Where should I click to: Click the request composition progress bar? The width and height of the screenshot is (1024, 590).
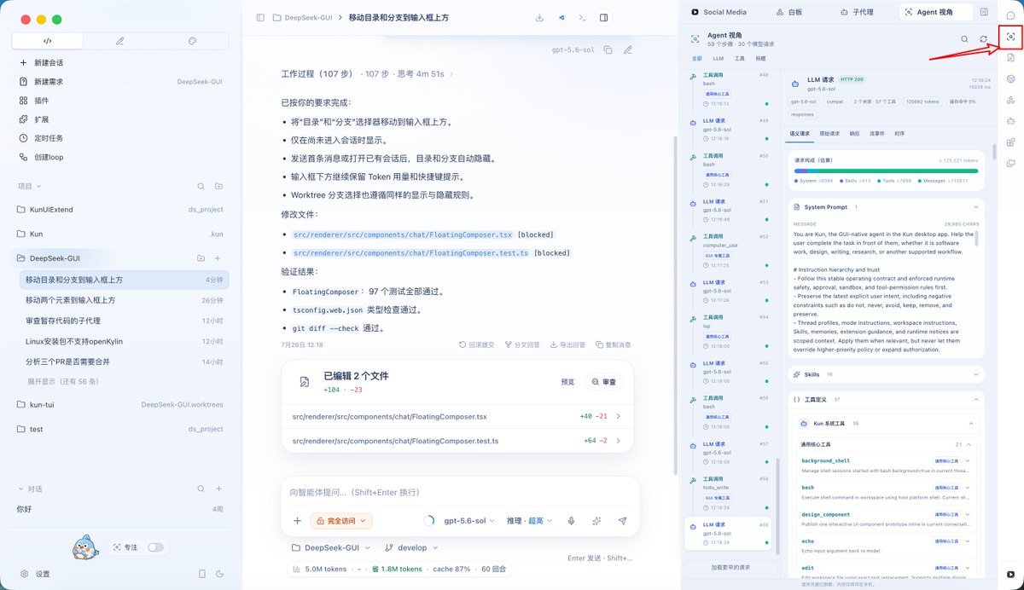pos(886,171)
